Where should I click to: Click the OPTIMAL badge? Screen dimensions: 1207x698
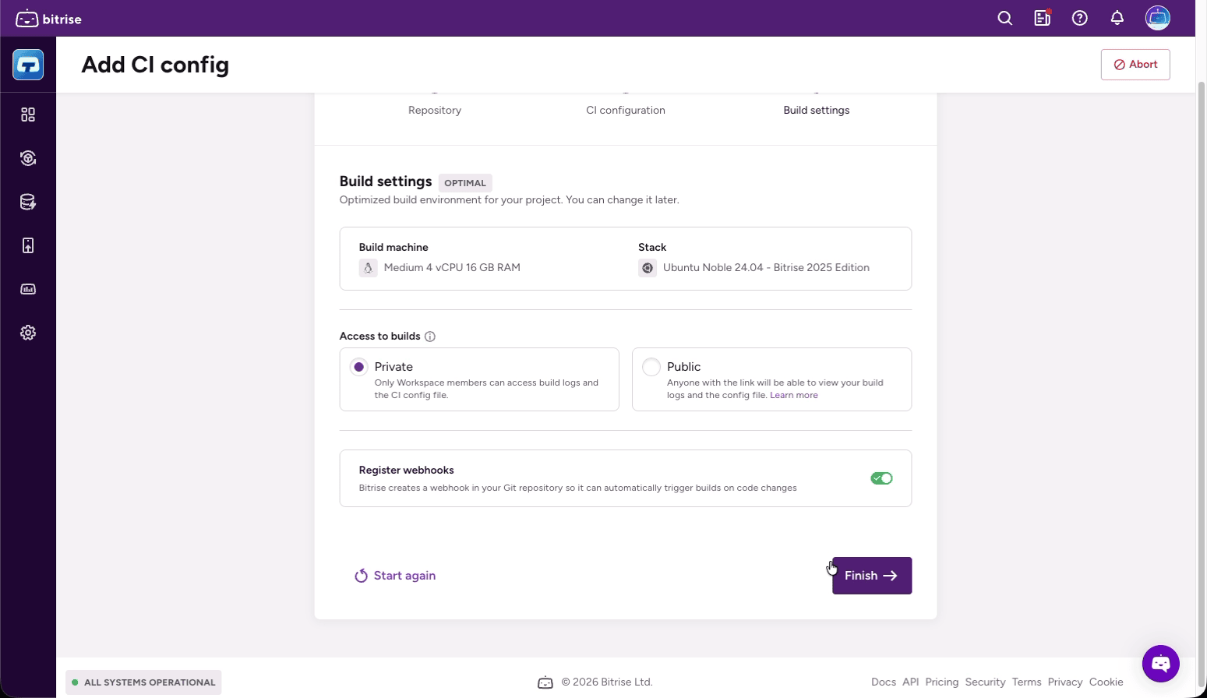tap(465, 183)
